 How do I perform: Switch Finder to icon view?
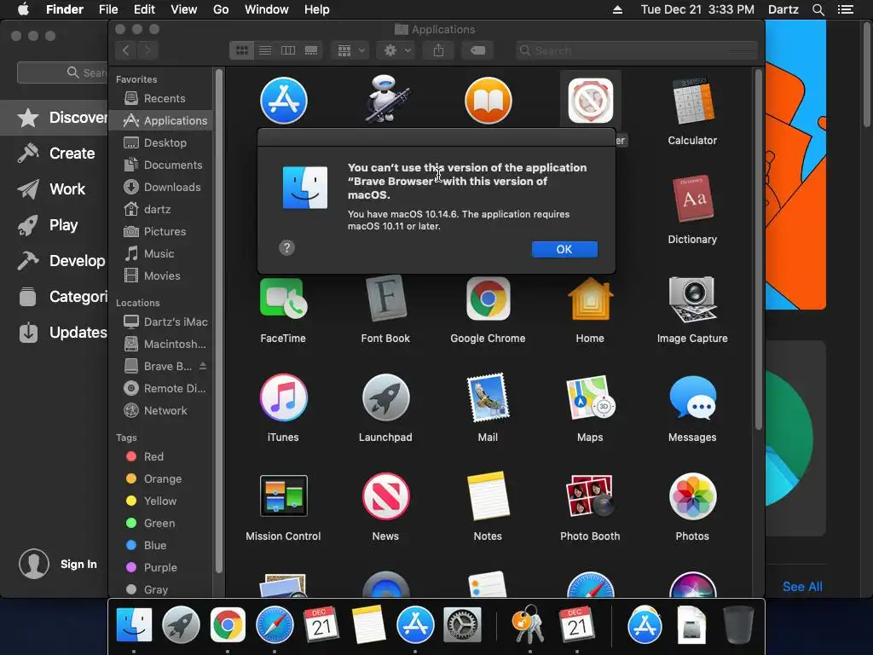[x=241, y=50]
